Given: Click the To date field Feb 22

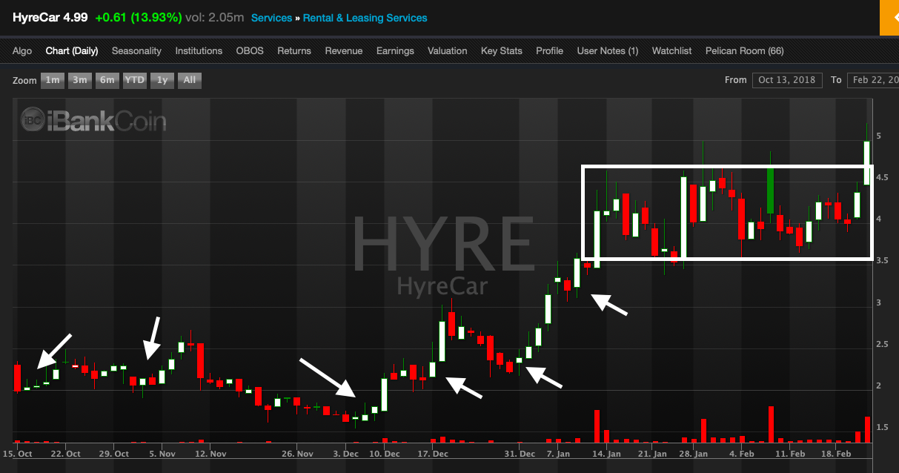Looking at the screenshot, I should 873,80.
